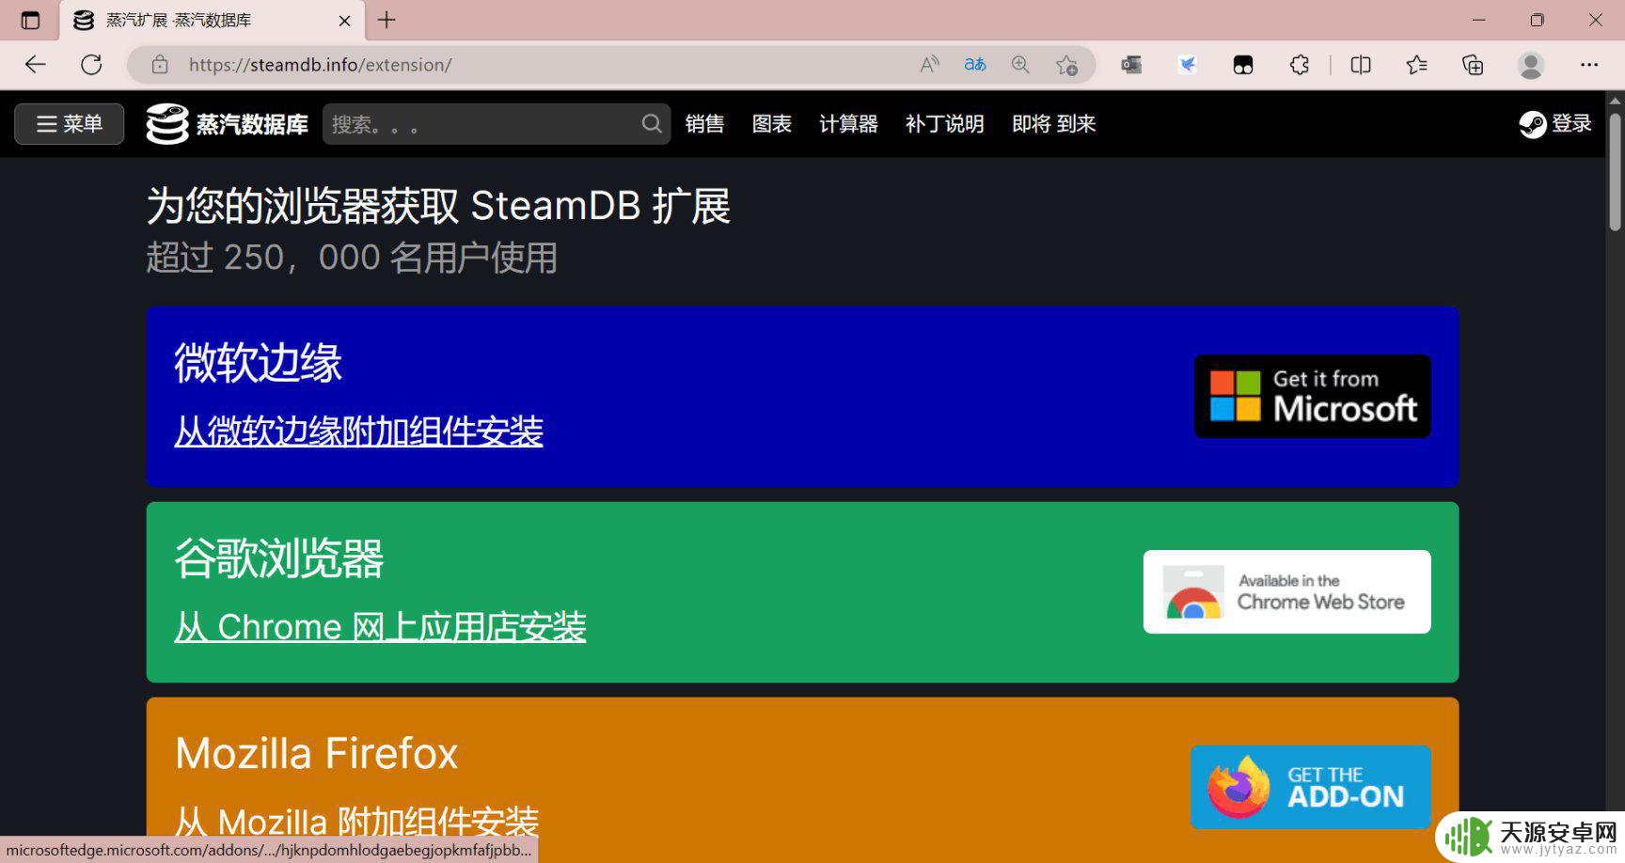This screenshot has width=1625, height=863.
Task: Click the Firefox GET THE ADD-ON badge
Action: [x=1310, y=787]
